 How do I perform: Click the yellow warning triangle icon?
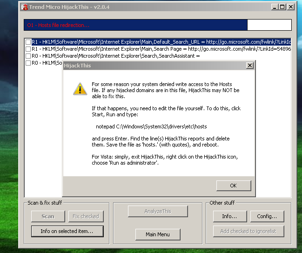80,89
